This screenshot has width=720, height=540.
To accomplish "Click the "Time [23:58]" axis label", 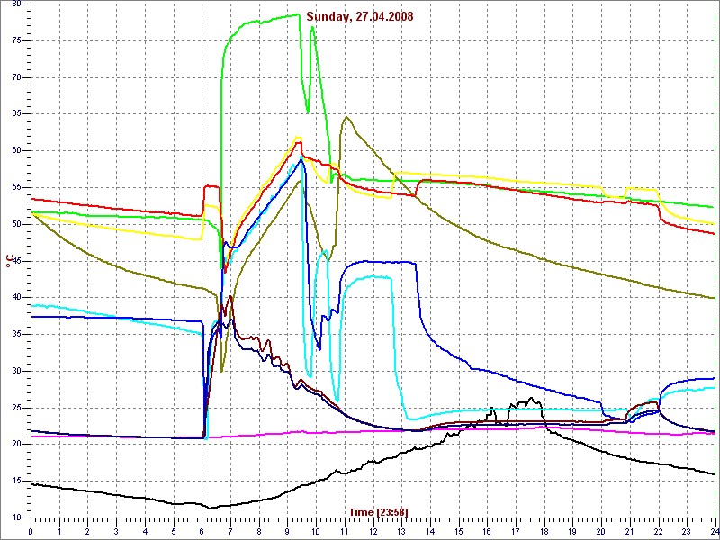I will (x=378, y=512).
